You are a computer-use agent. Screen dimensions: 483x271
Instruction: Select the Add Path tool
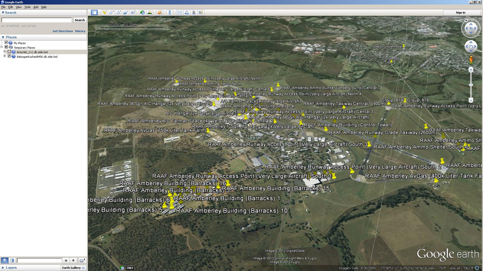pos(119,13)
